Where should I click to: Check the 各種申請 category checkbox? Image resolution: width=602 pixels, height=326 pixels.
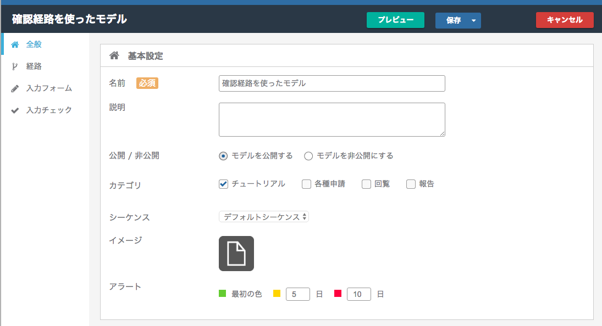coord(306,184)
